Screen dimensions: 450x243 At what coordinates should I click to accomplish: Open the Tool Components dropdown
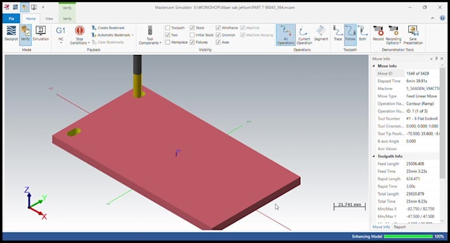150,34
